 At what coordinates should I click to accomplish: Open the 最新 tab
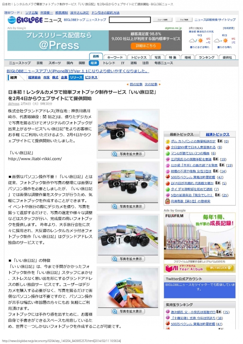point(96,56)
